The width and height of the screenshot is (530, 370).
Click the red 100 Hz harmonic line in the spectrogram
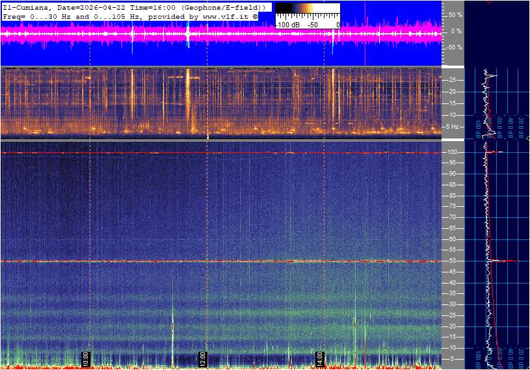(x=221, y=153)
